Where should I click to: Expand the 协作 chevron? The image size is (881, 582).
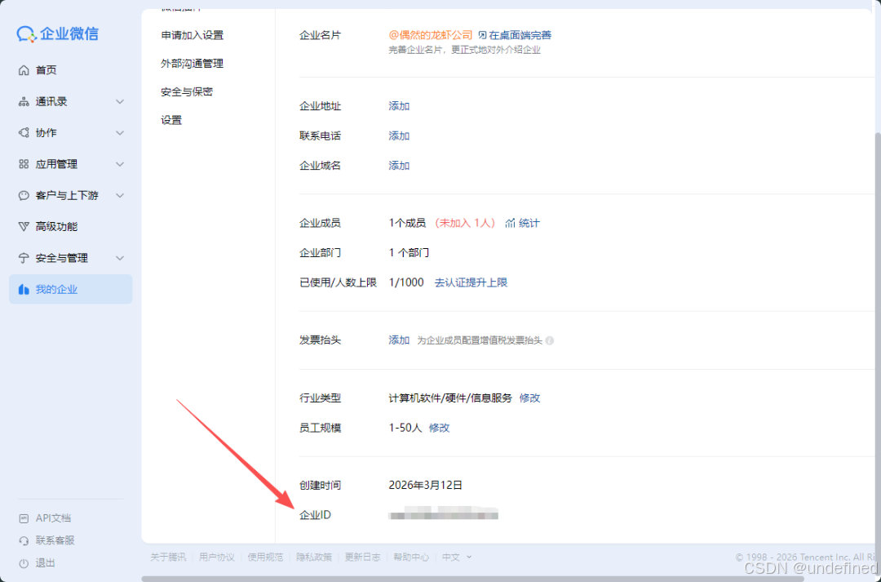tap(120, 133)
